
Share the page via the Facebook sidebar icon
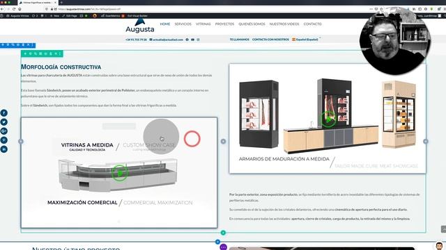click(x=3, y=112)
